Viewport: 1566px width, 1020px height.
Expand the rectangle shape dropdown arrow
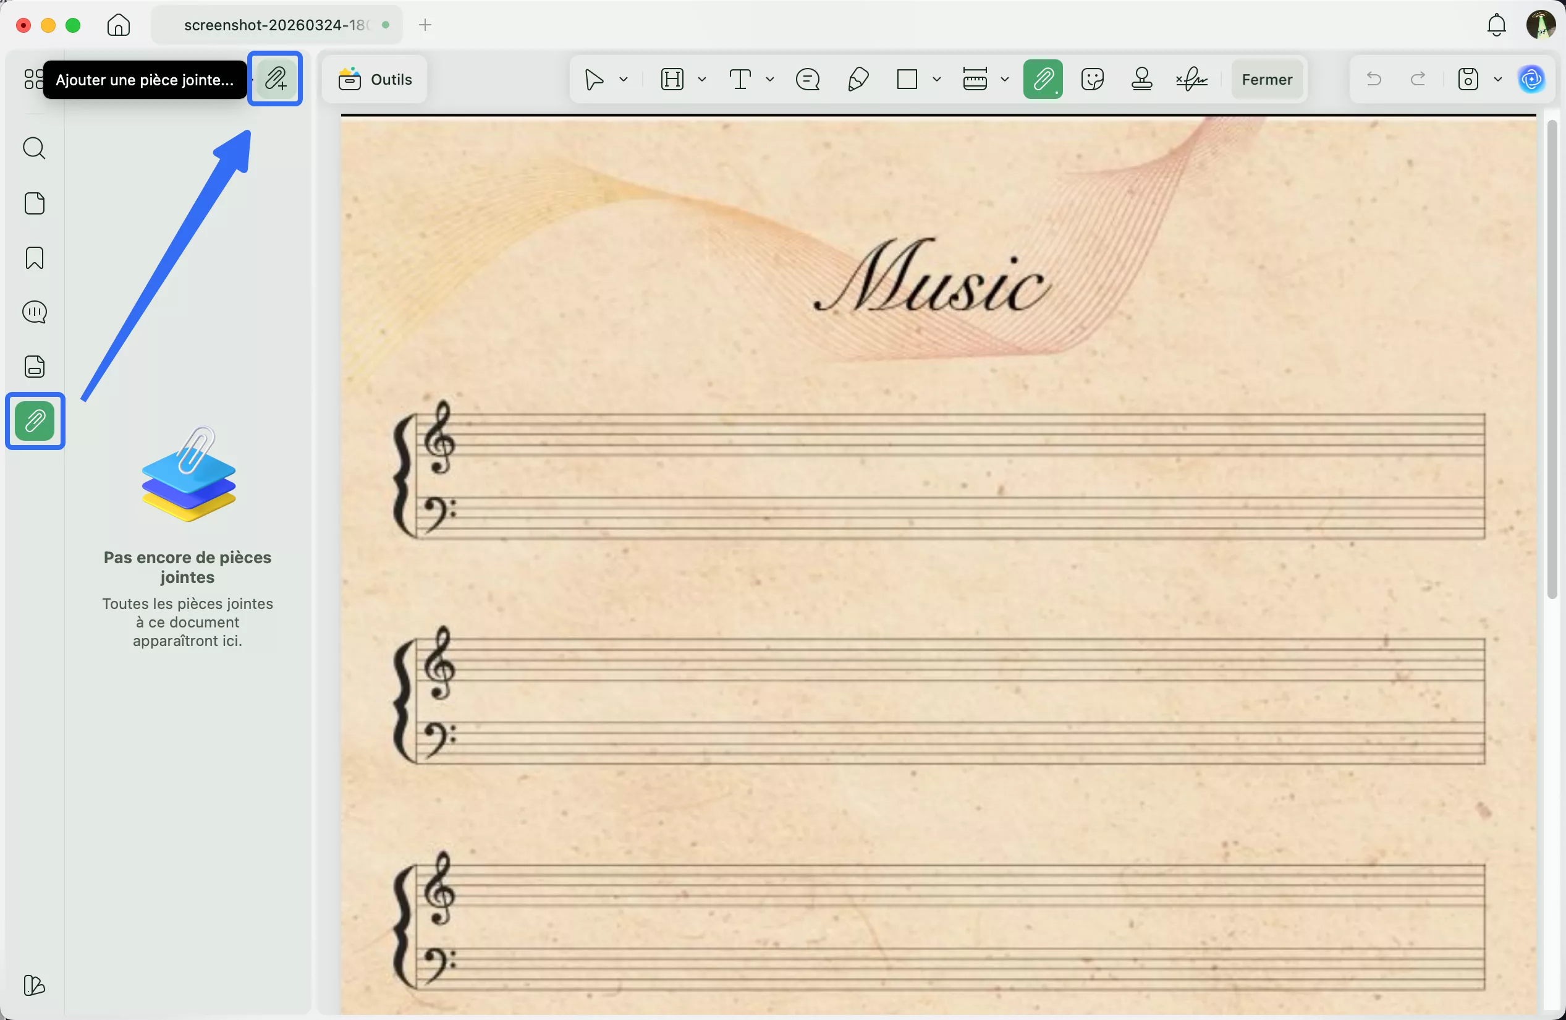pyautogui.click(x=937, y=80)
